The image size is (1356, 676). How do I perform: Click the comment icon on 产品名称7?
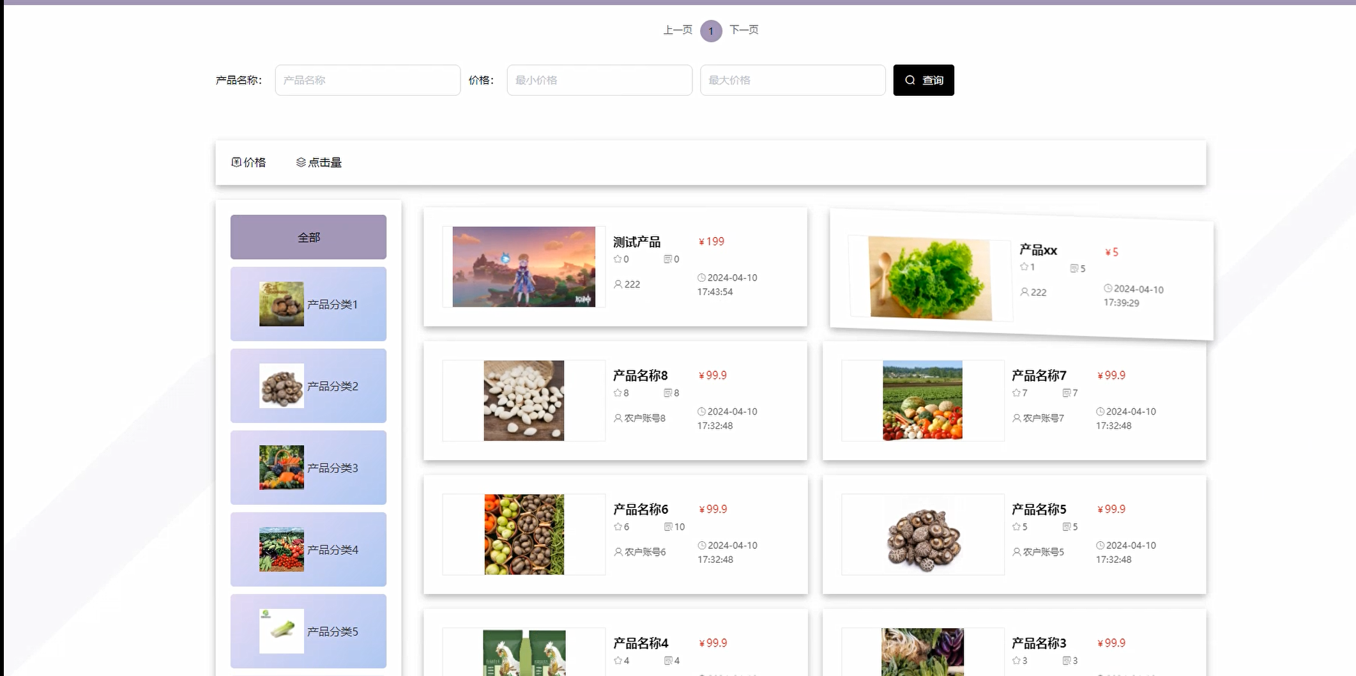coord(1066,393)
